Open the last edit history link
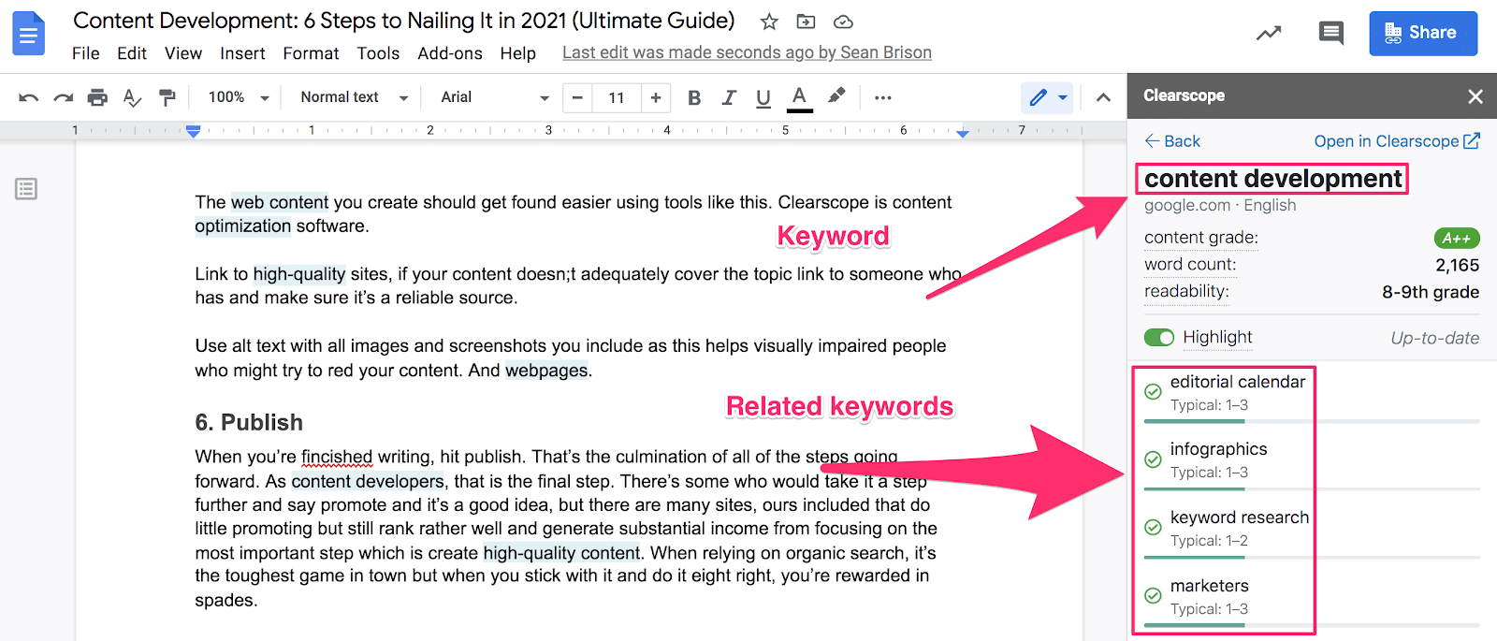This screenshot has height=641, width=1497. pyautogui.click(x=747, y=52)
